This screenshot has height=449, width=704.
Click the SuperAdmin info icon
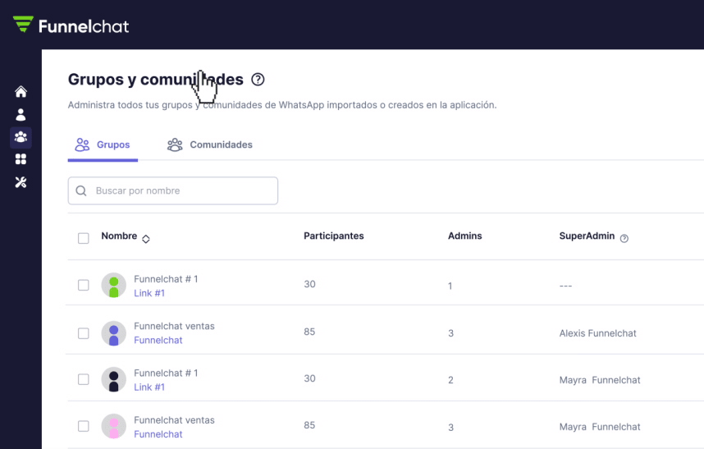624,238
